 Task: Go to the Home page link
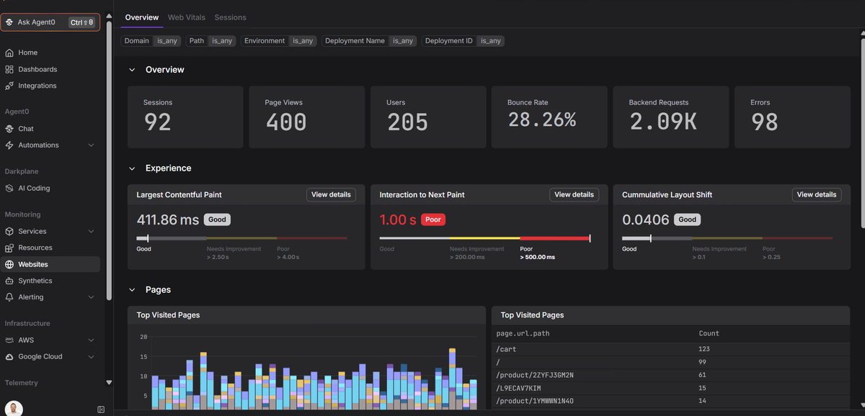tap(27, 53)
